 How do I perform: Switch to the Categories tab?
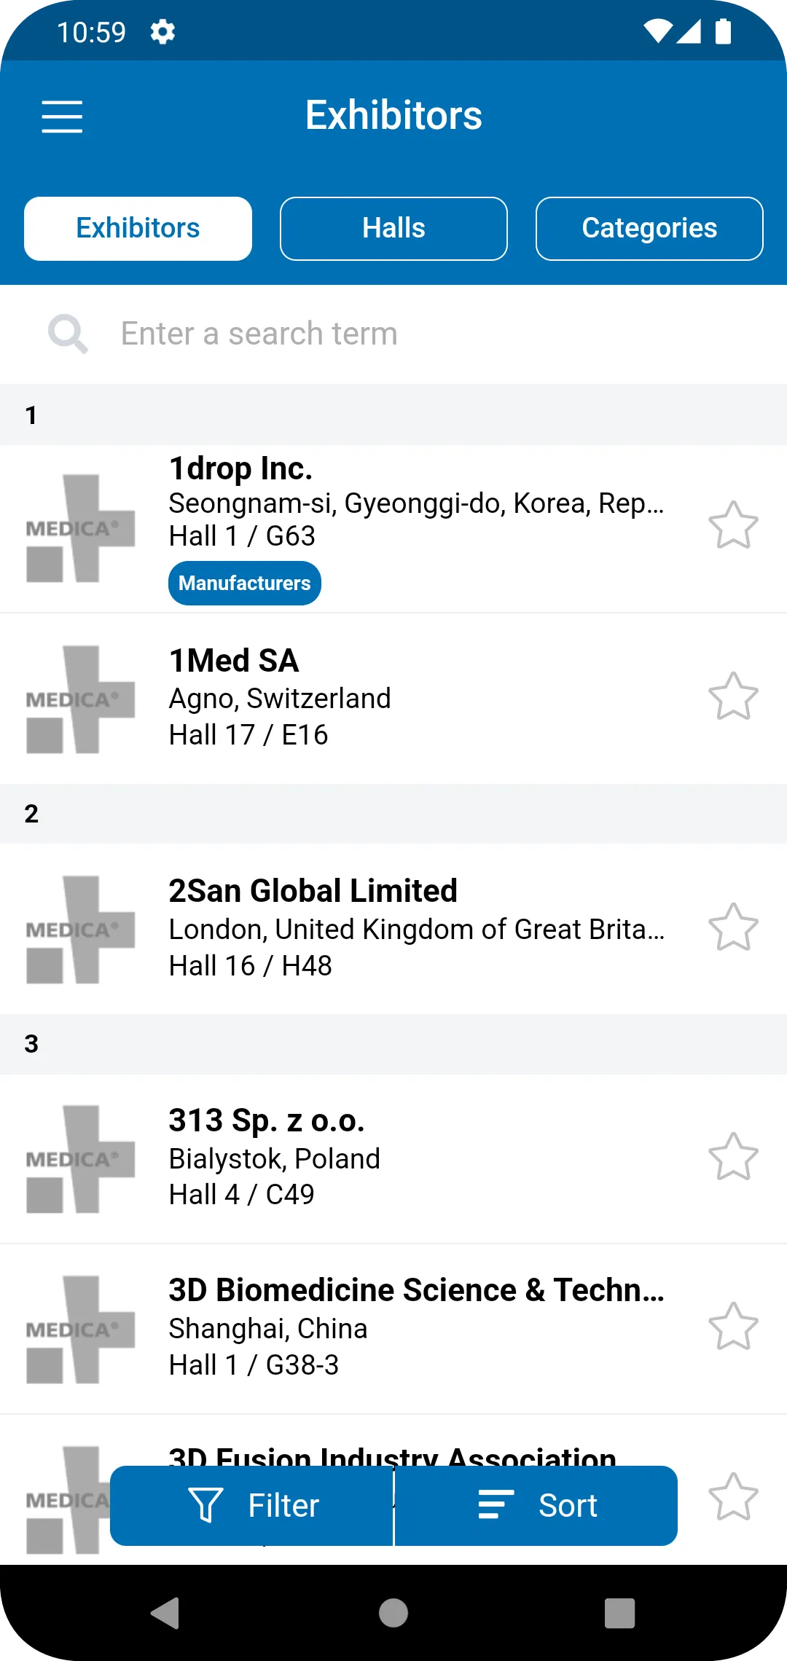(649, 229)
